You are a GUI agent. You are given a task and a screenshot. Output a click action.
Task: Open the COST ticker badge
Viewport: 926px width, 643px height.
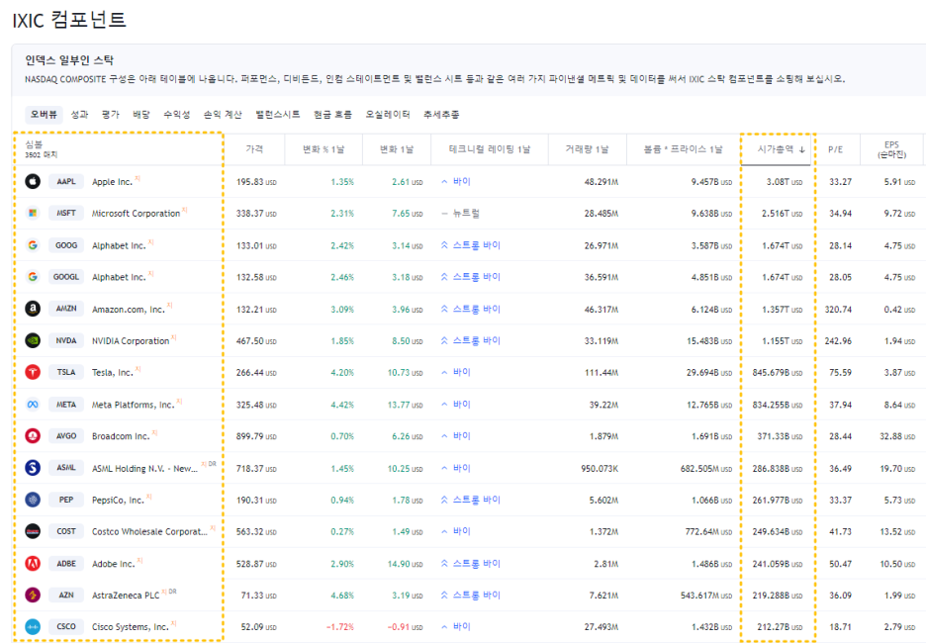point(66,531)
